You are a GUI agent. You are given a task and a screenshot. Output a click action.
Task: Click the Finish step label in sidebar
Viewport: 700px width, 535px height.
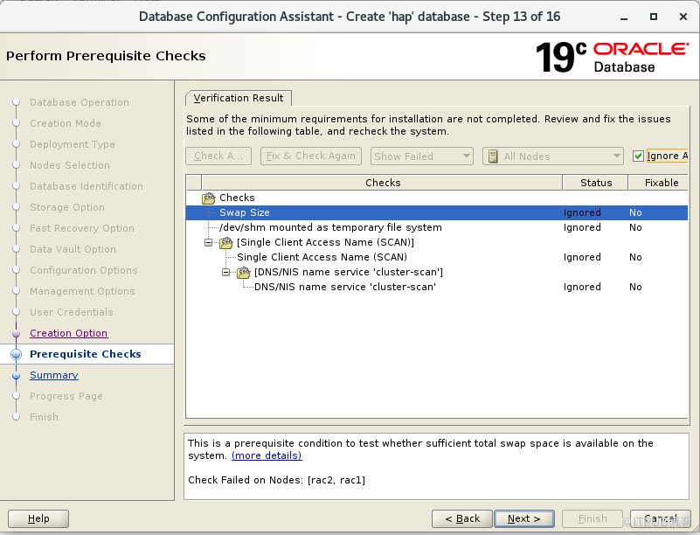44,417
